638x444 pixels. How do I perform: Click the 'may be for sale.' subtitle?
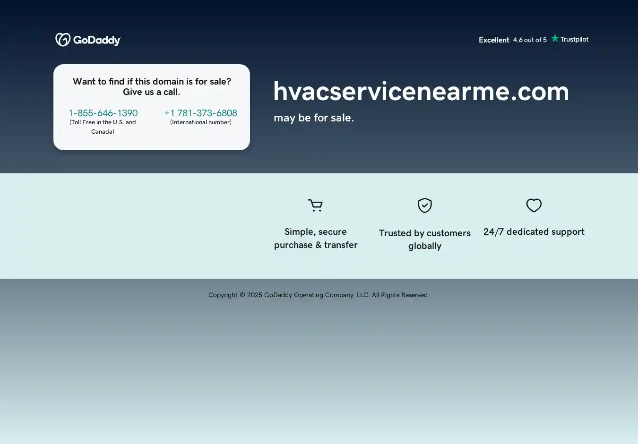pyautogui.click(x=314, y=118)
